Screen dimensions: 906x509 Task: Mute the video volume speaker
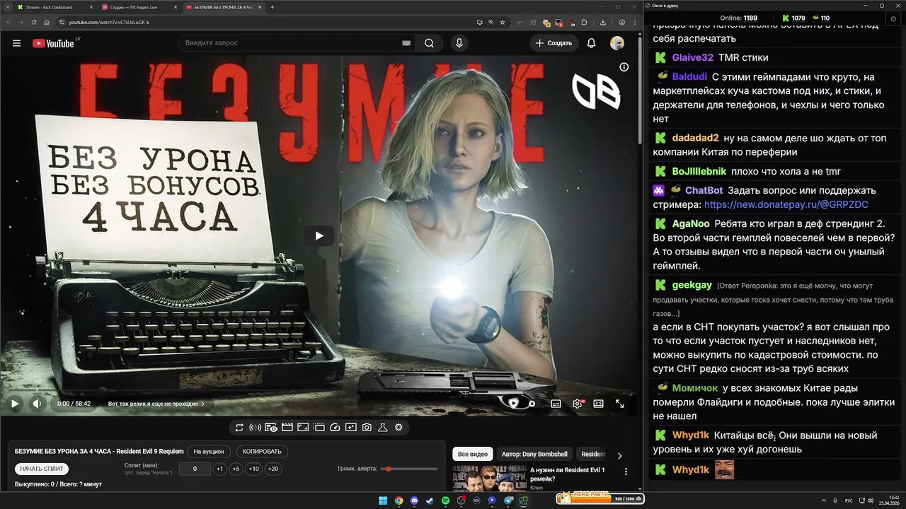click(38, 404)
